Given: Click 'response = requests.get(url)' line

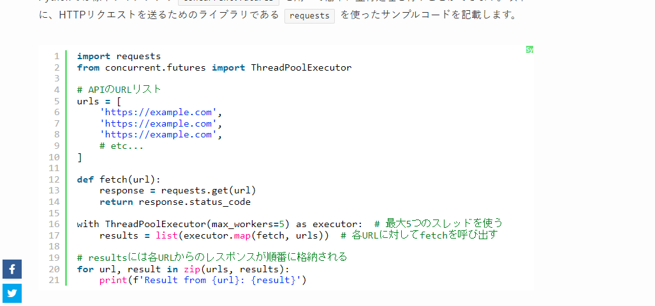Looking at the screenshot, I should point(177,190).
